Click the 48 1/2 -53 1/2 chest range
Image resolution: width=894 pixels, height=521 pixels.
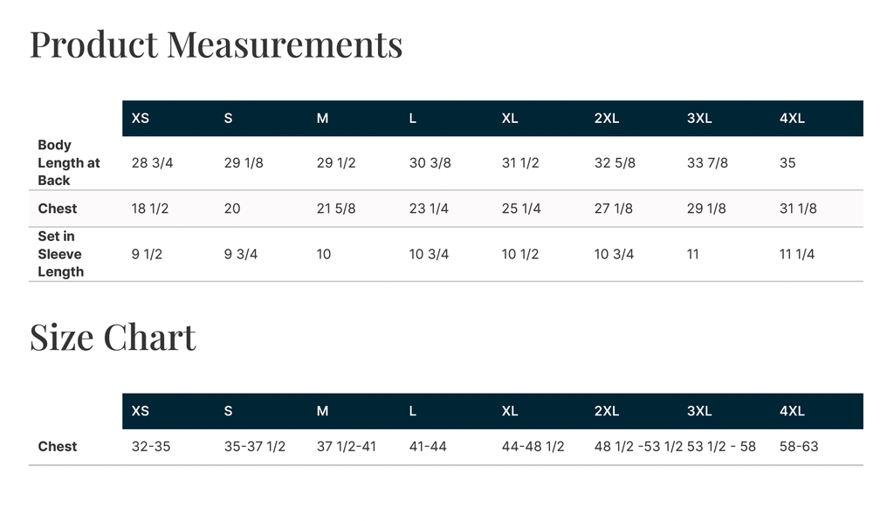[x=638, y=446]
